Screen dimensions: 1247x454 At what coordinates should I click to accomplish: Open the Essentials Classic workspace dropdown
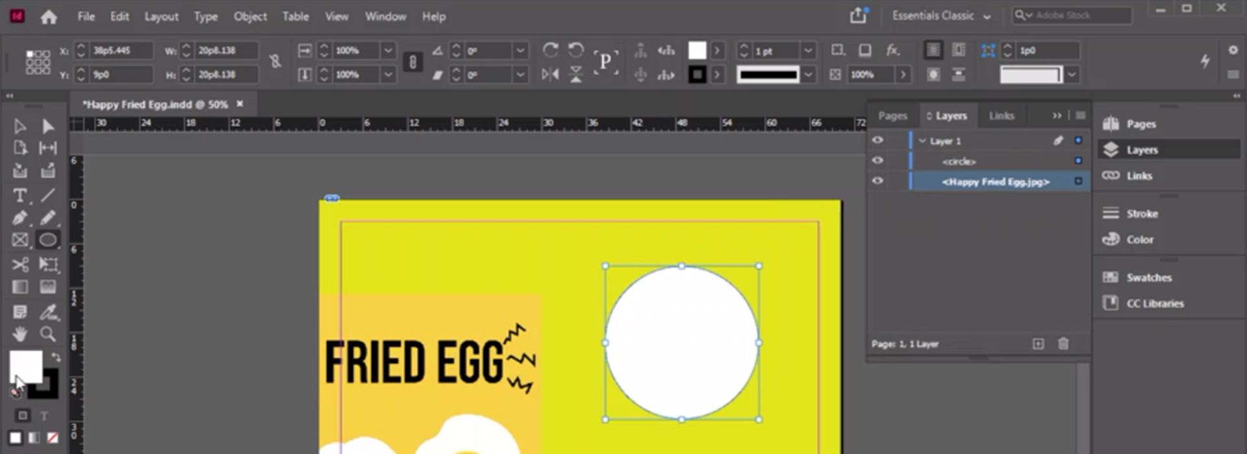(941, 16)
